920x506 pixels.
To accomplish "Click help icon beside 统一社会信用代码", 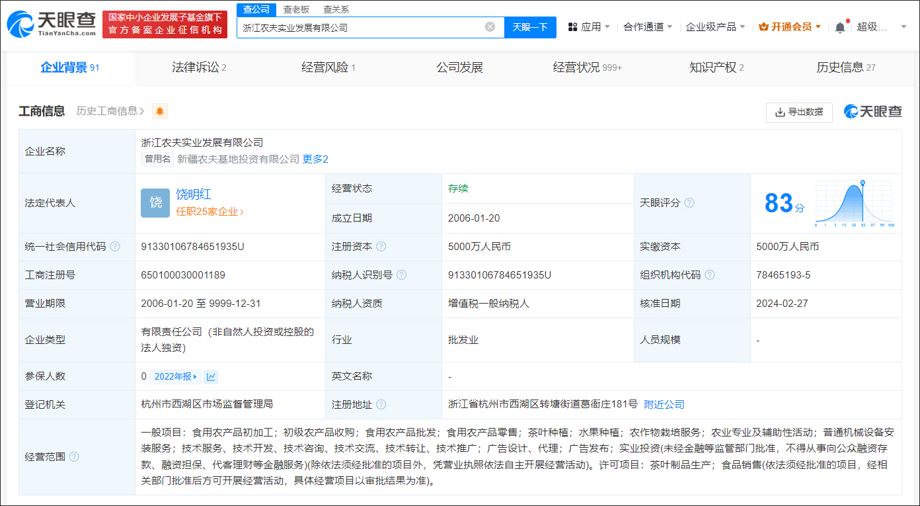I will point(115,247).
